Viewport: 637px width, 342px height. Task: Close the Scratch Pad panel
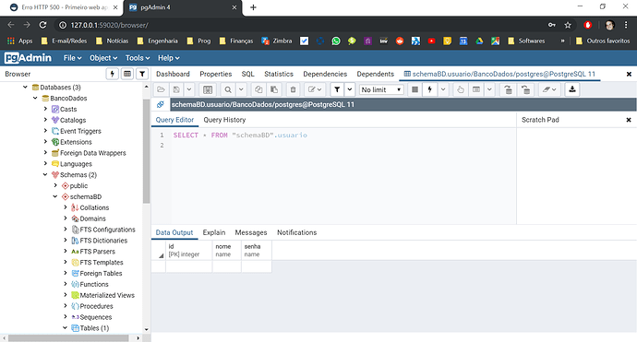click(x=629, y=120)
